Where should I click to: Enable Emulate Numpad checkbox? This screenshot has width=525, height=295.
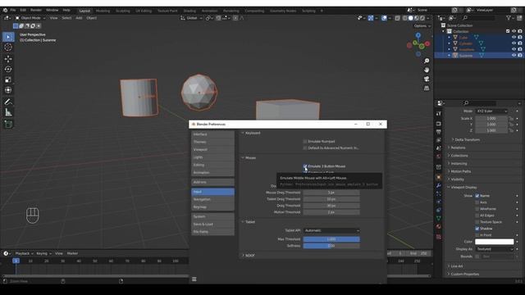(305, 142)
